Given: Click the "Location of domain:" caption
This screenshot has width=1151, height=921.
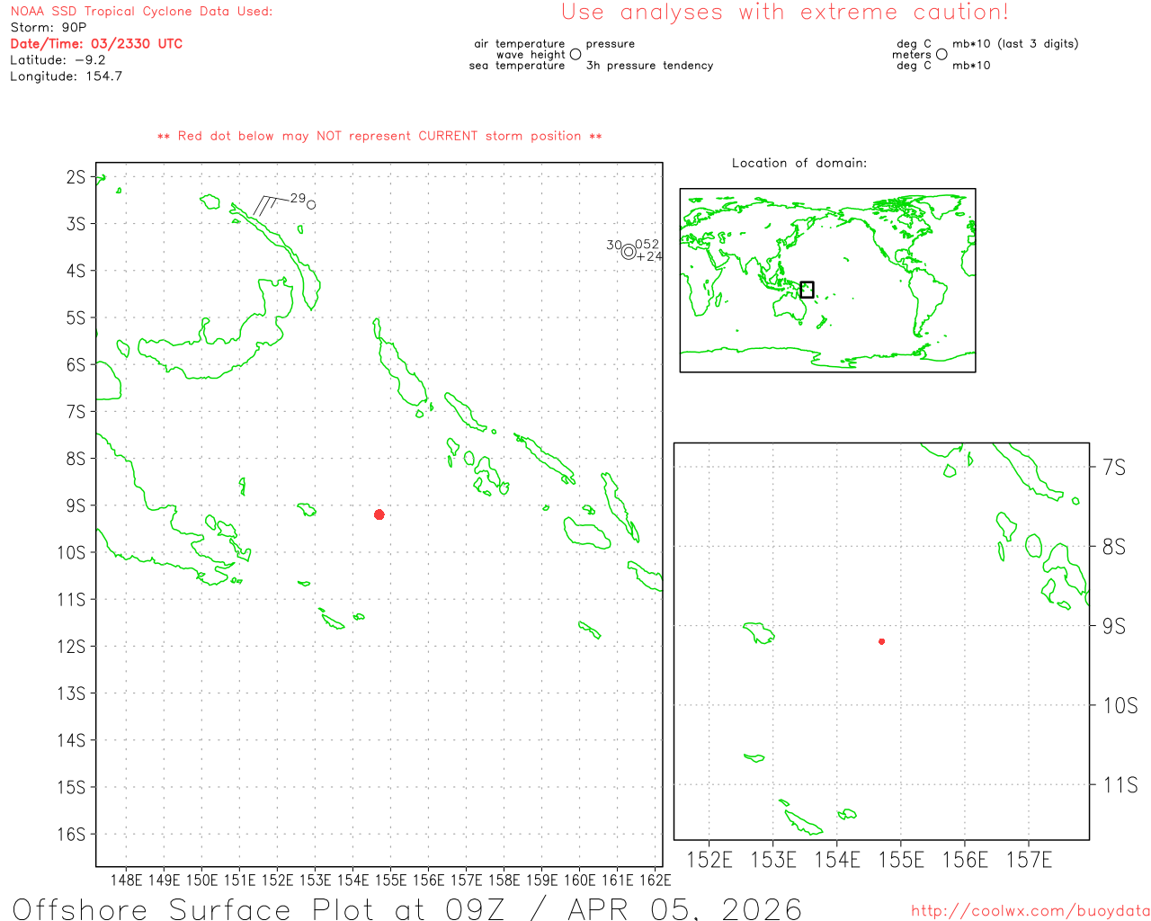Looking at the screenshot, I should (799, 163).
